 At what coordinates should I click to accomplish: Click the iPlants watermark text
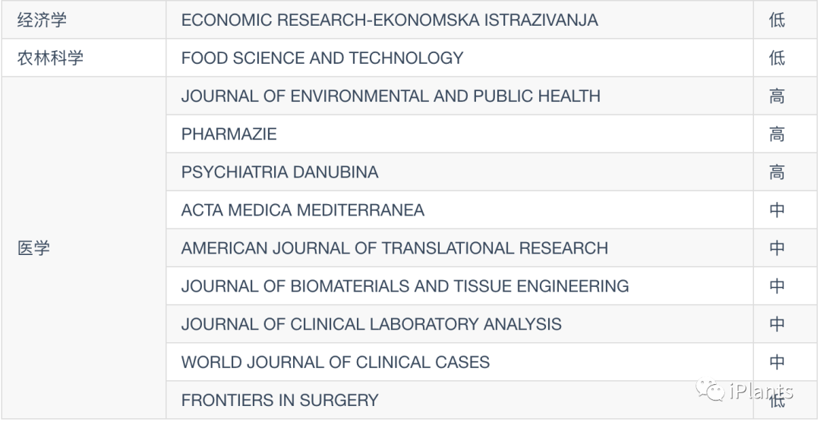(761, 391)
